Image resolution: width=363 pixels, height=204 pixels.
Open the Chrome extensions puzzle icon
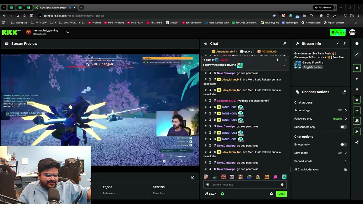click(x=311, y=16)
